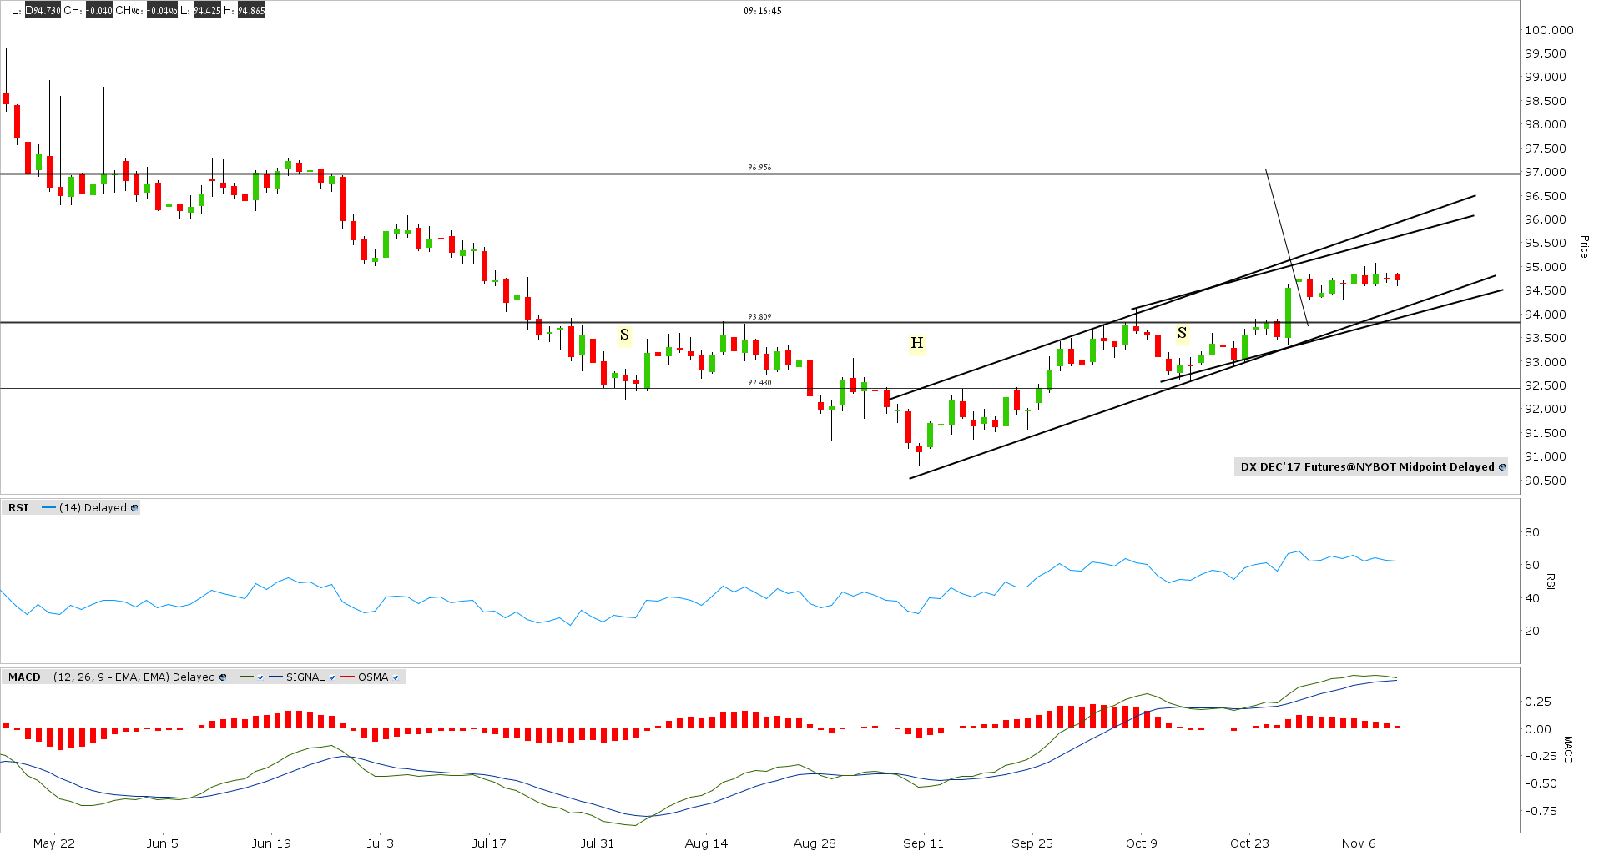
Task: Select the MACD indicator title
Action: (24, 677)
